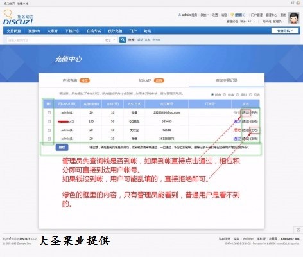Click the blue 删除 button
The height and width of the screenshot is (257, 303).
[x=62, y=147]
